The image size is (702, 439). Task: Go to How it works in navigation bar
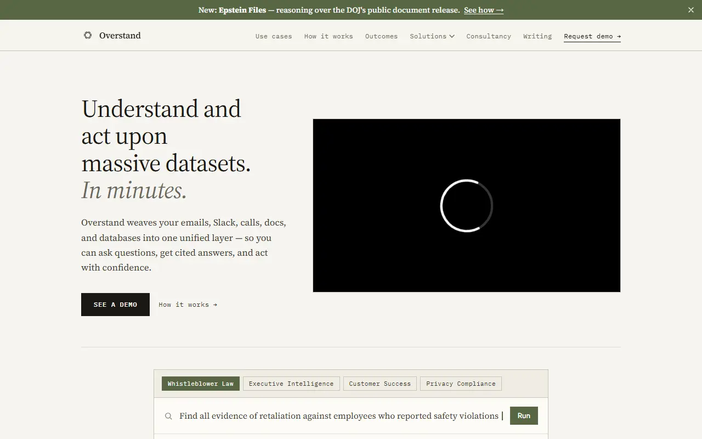(x=329, y=36)
